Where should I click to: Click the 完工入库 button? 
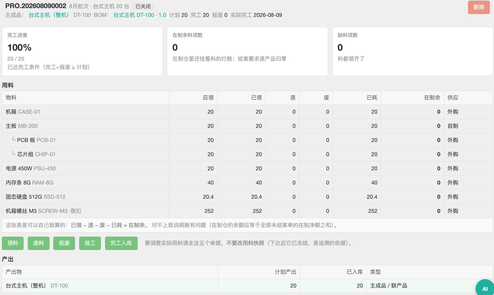(x=121, y=243)
